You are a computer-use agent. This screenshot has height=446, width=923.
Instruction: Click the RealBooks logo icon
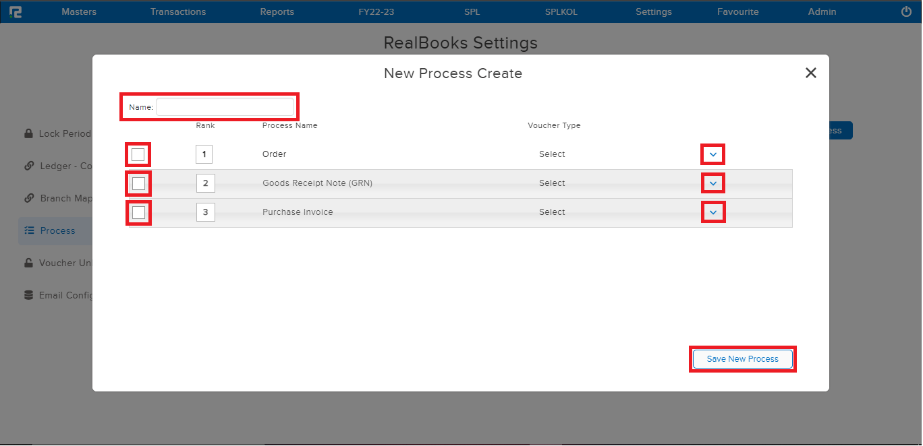tap(16, 11)
